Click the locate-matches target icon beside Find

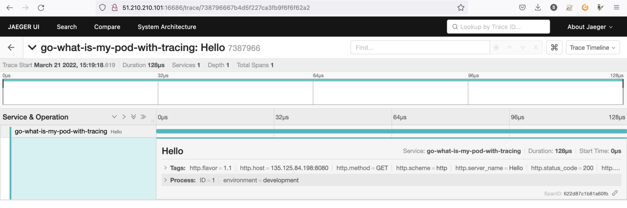click(x=496, y=48)
